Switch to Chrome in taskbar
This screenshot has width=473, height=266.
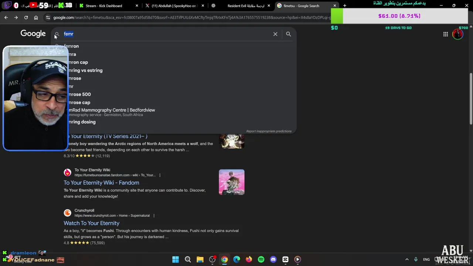pos(224,259)
